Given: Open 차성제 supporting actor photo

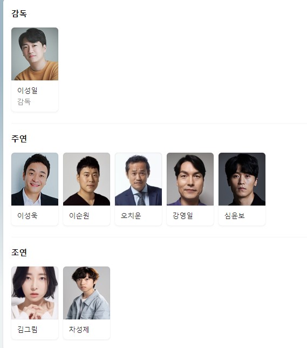Looking at the screenshot, I should [86, 293].
